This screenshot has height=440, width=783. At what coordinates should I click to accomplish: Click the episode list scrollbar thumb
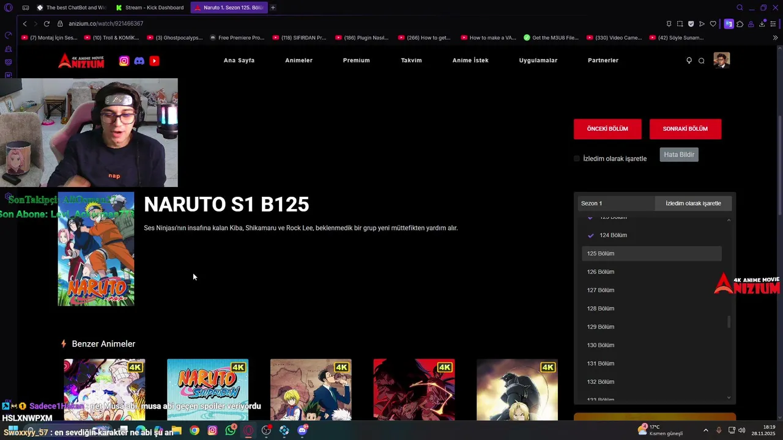pyautogui.click(x=728, y=322)
